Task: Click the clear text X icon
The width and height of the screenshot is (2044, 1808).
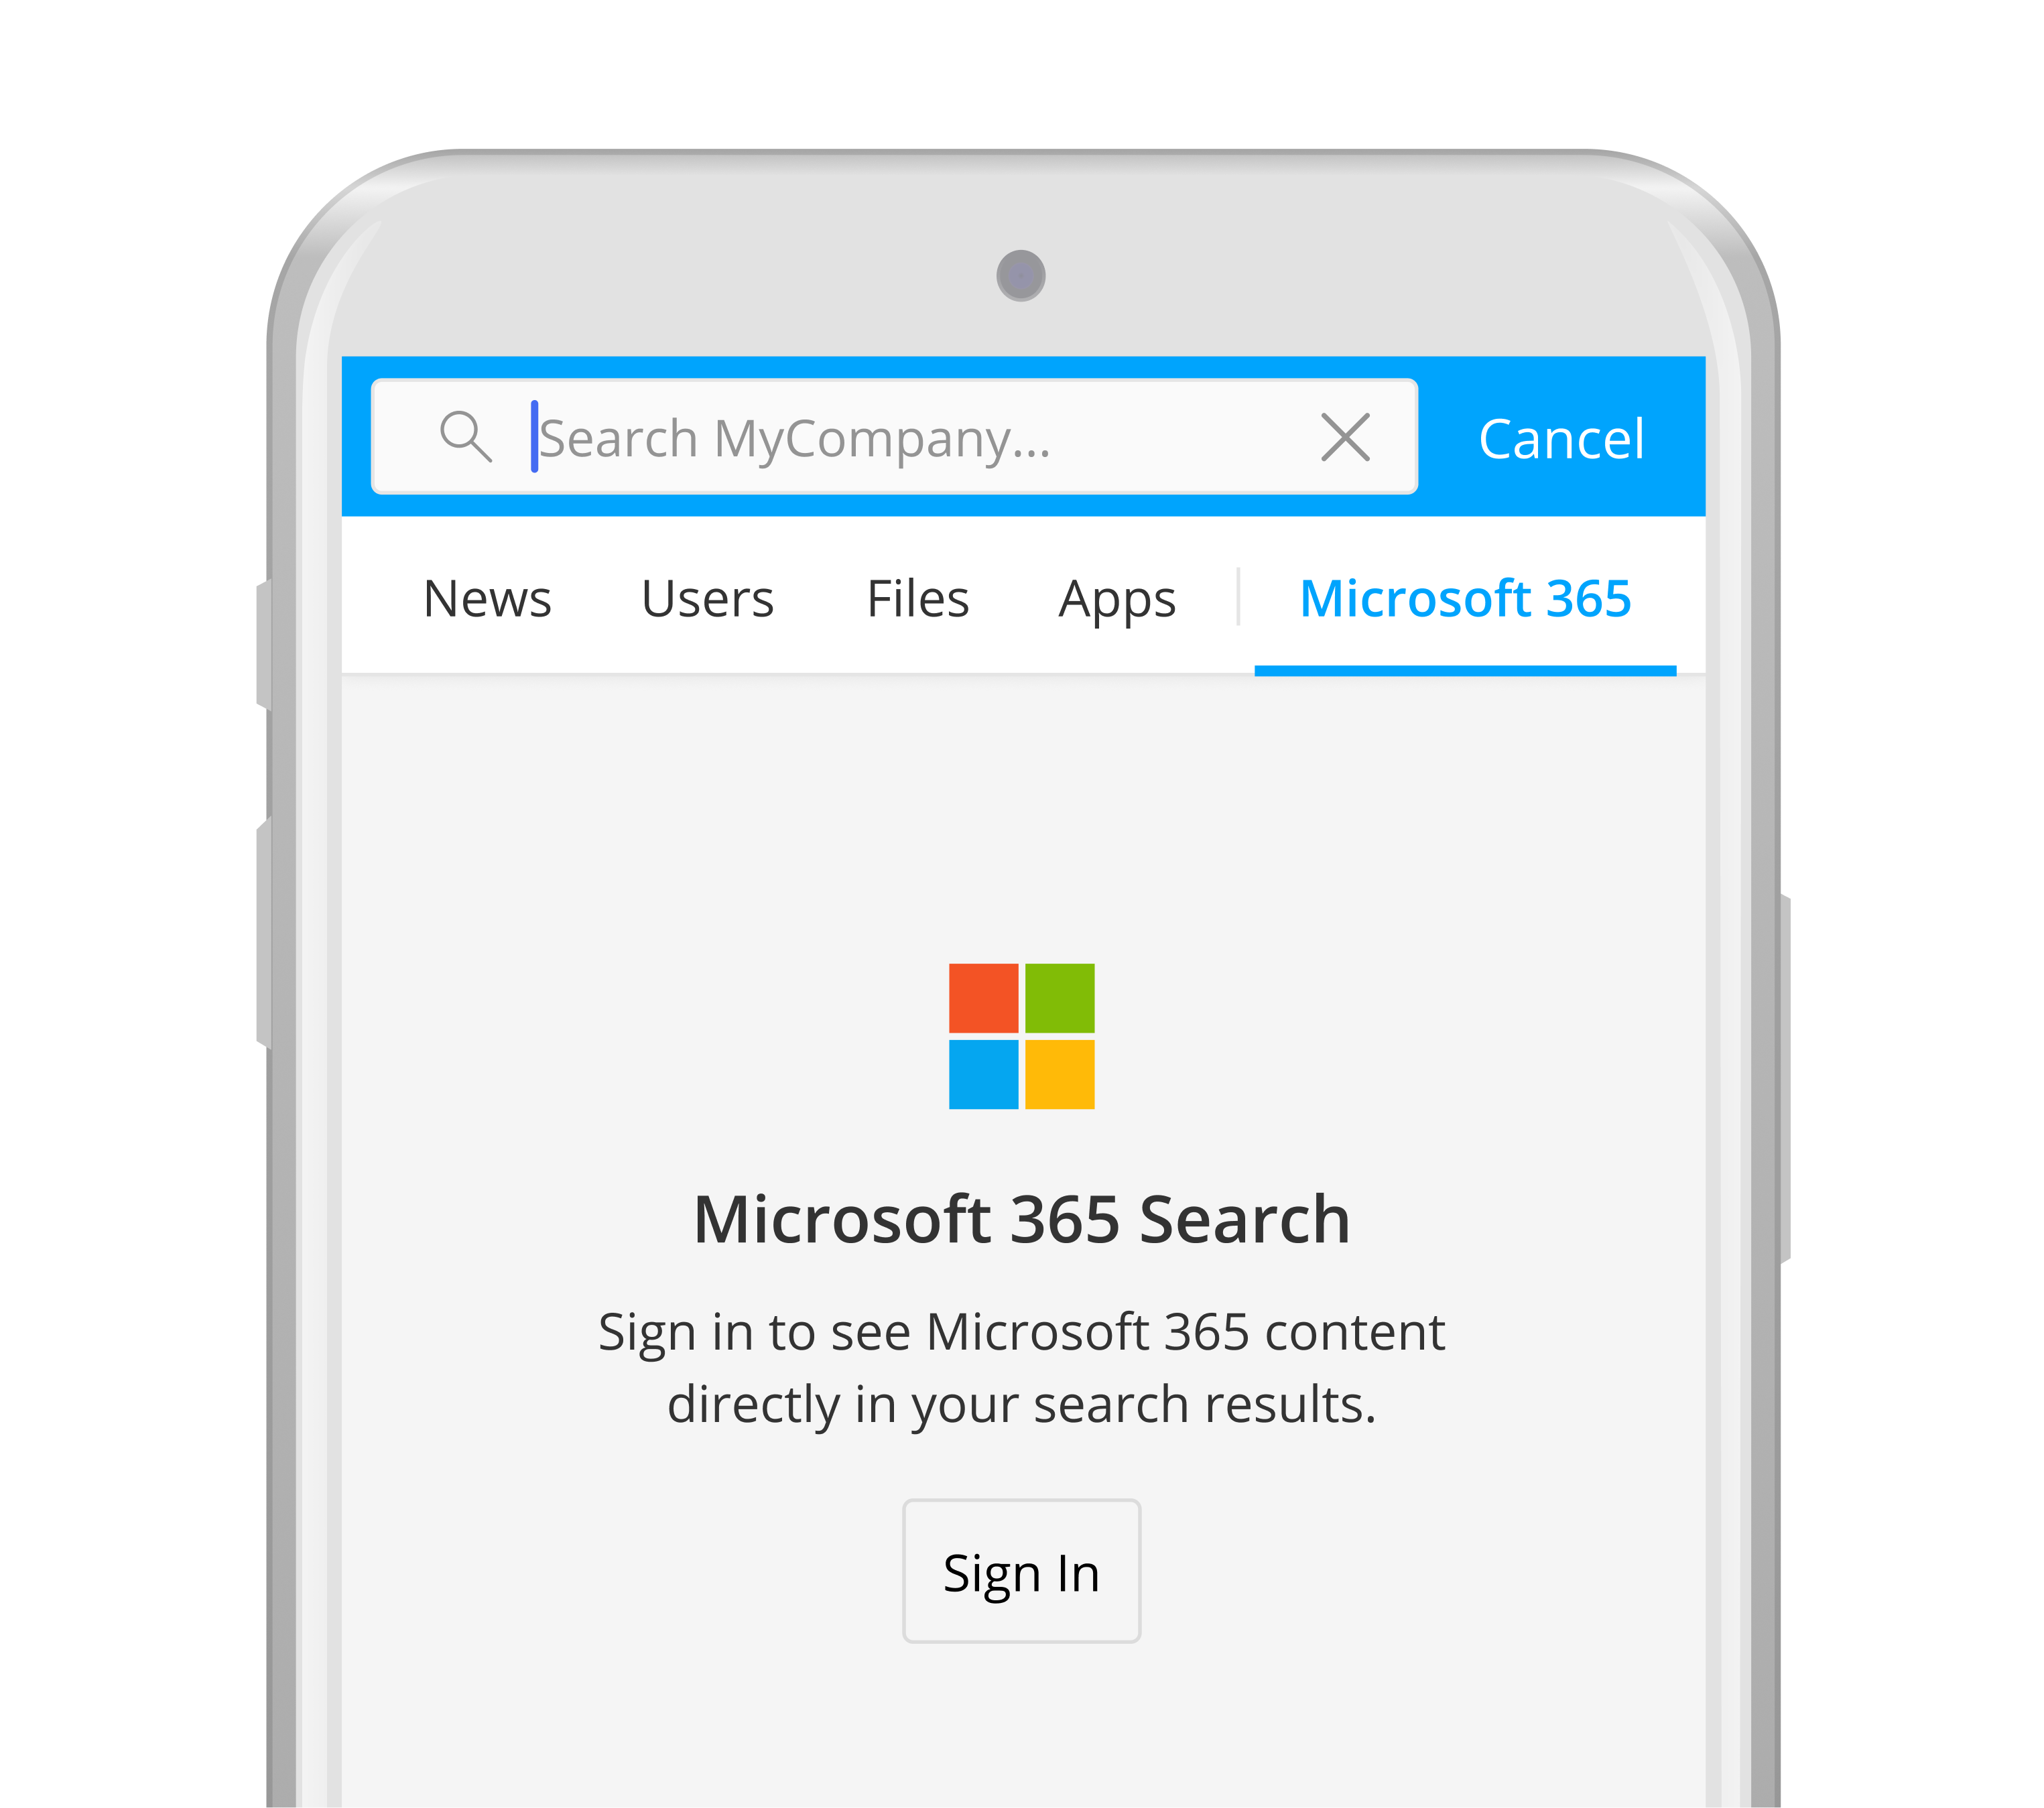Action: coord(1344,438)
